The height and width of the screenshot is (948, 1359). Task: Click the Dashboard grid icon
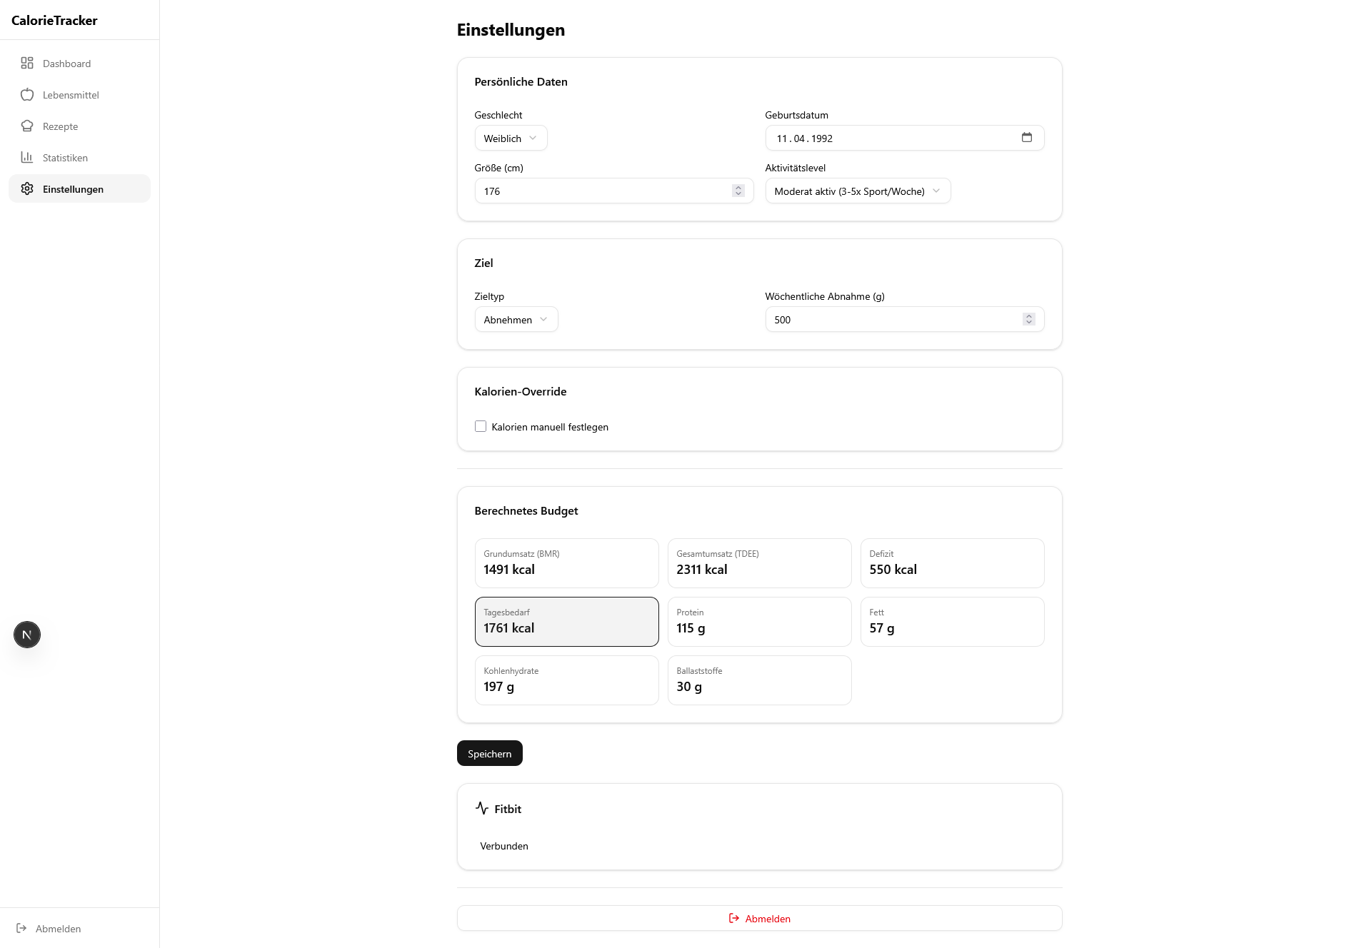pos(27,64)
